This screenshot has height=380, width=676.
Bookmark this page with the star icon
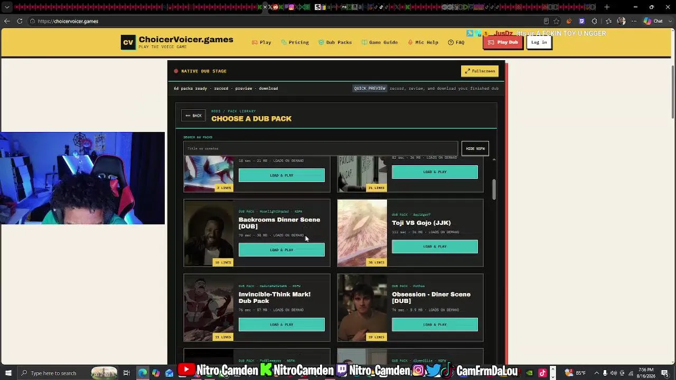tap(556, 22)
